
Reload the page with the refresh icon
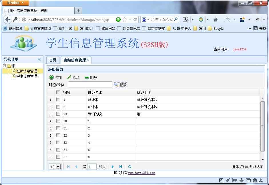coord(135,19)
